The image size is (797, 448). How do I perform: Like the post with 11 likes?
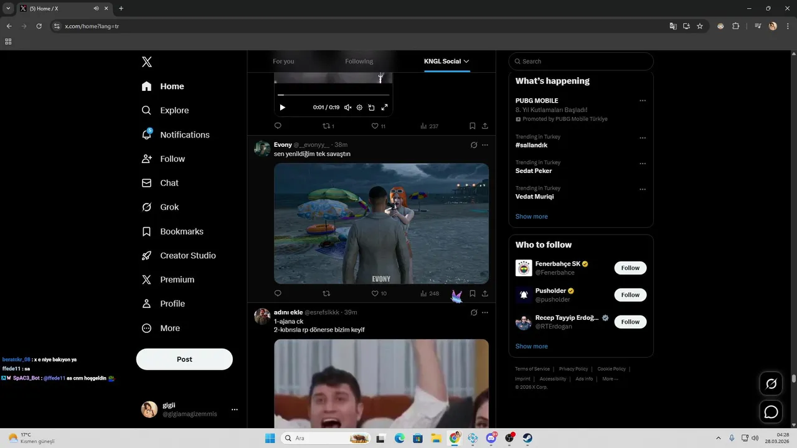(x=379, y=126)
